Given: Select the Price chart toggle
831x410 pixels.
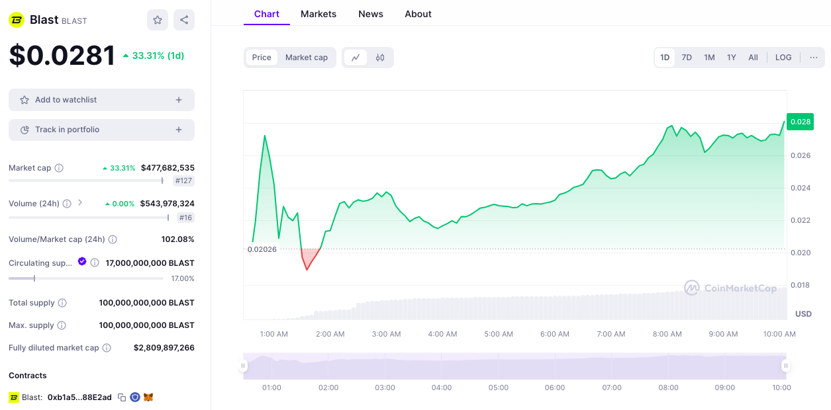Looking at the screenshot, I should (x=262, y=58).
